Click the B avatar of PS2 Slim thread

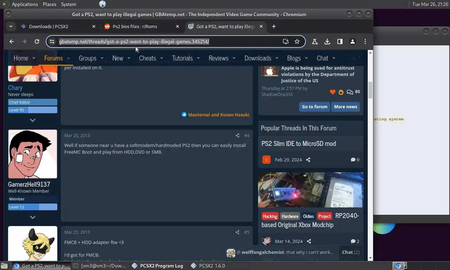[x=266, y=160]
